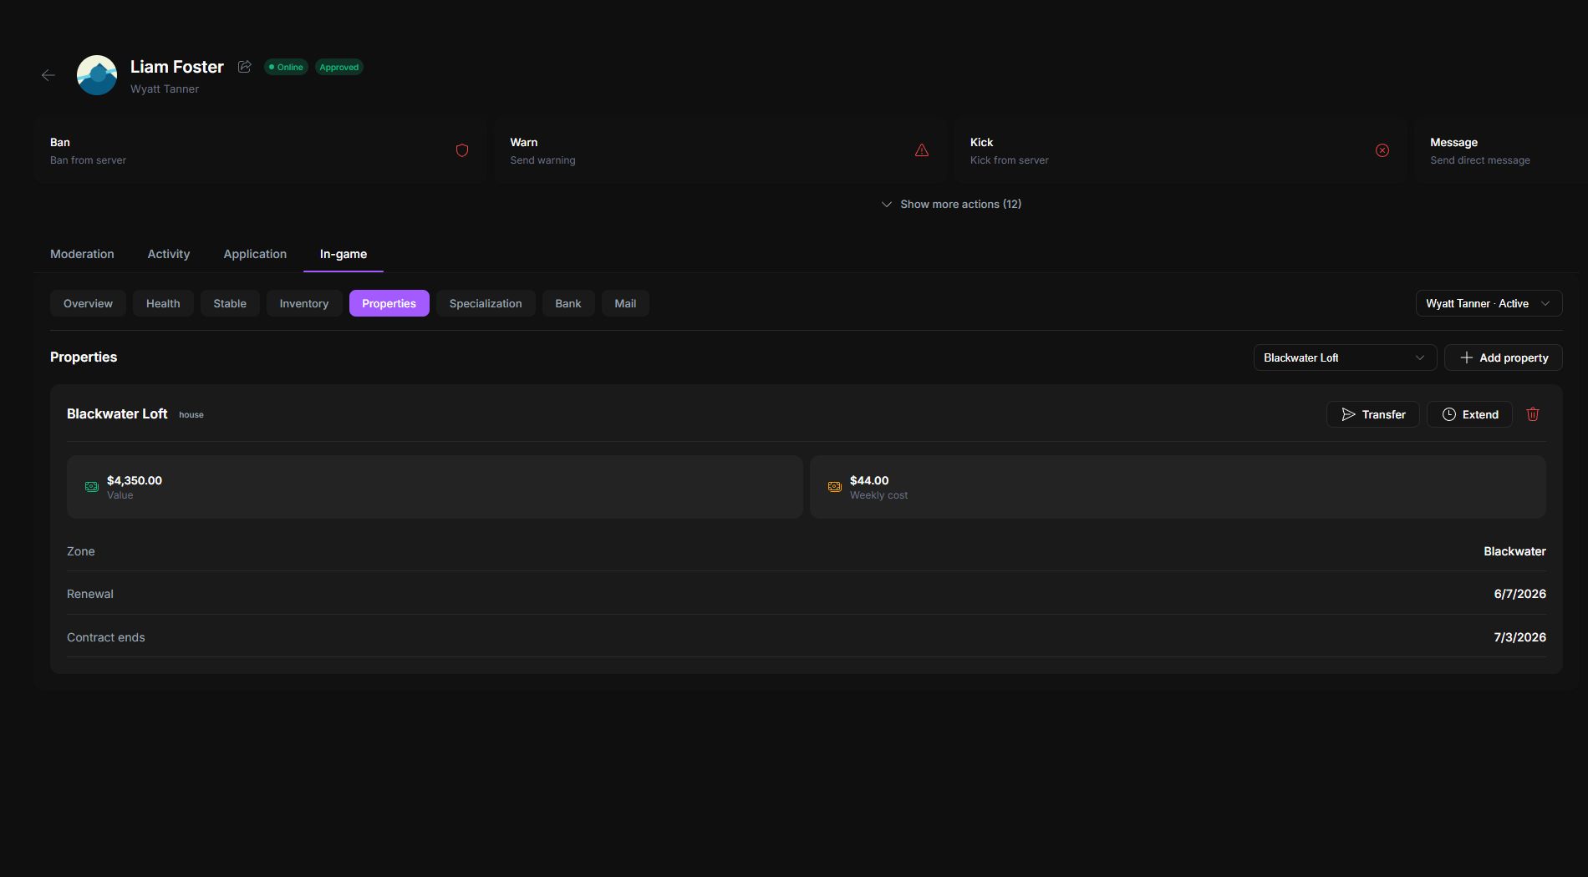Click the Blackwater Loft card heading
This screenshot has width=1588, height=877.
pos(117,413)
